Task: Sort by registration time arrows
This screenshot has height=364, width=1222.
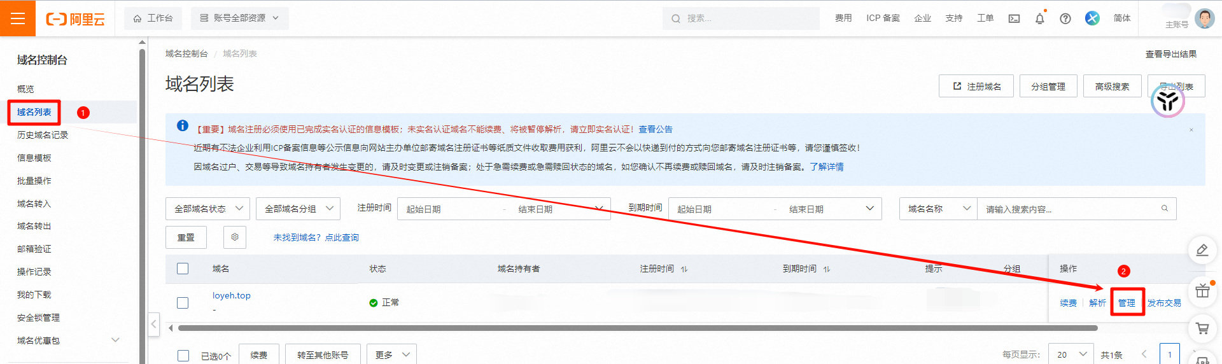Action: [x=684, y=269]
